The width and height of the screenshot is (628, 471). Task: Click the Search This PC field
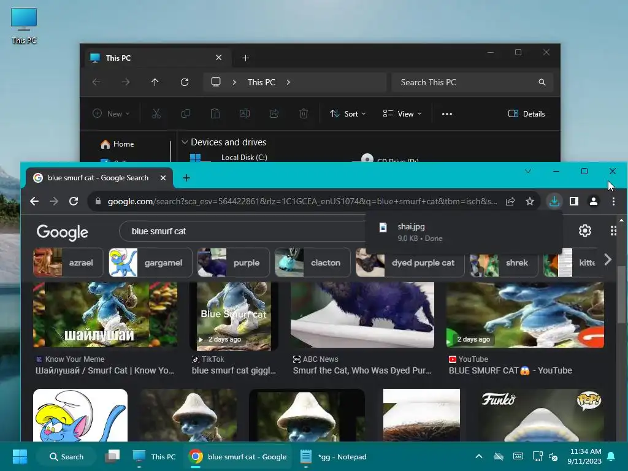point(472,82)
